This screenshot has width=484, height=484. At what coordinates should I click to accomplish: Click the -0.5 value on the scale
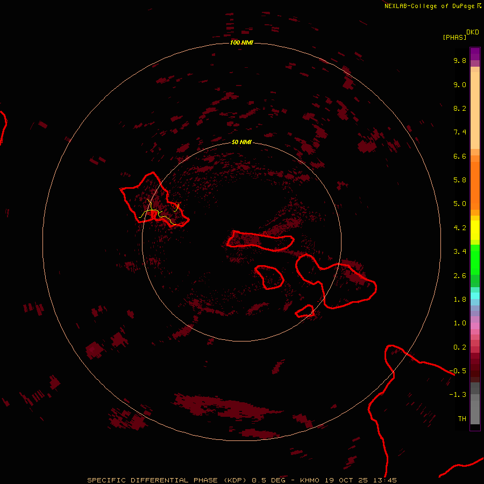(x=459, y=371)
